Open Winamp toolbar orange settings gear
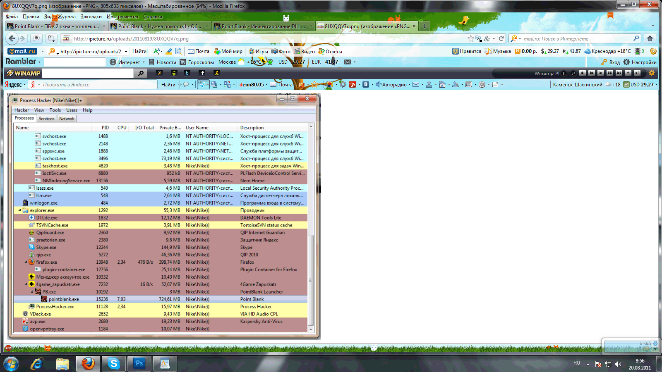 (652, 73)
